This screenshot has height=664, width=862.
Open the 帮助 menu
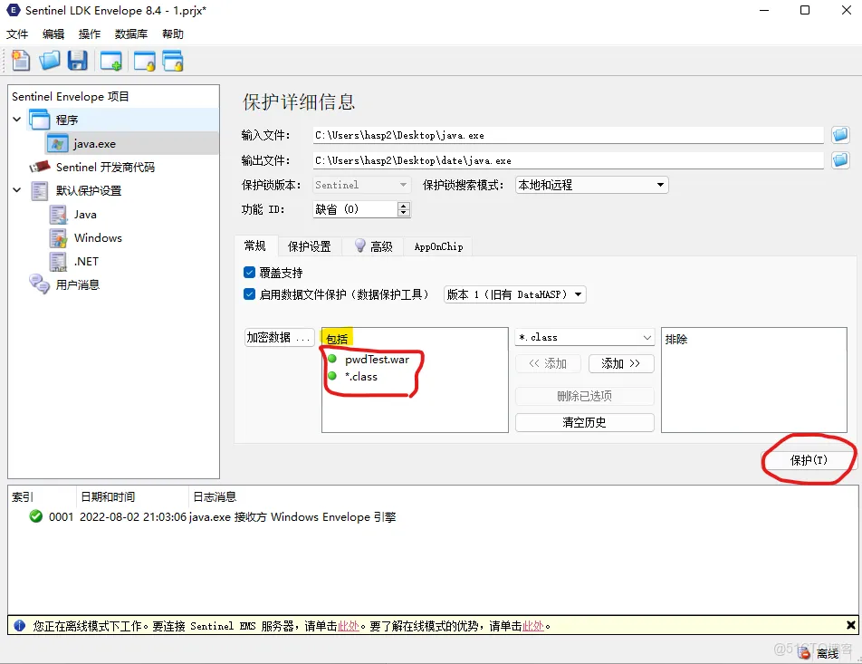coord(173,34)
